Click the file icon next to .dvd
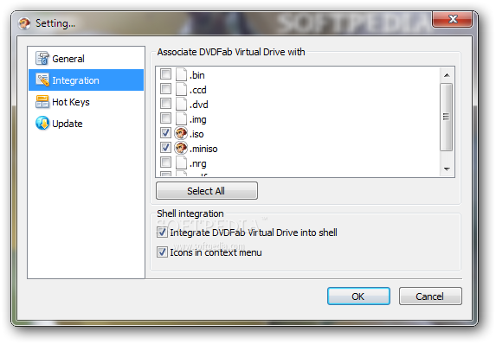The height and width of the screenshot is (344, 496). click(x=181, y=104)
